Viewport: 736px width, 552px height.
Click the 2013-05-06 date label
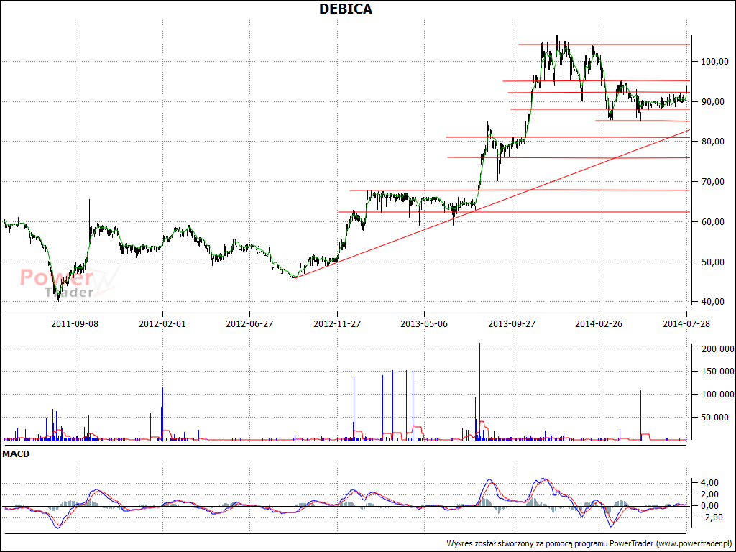[x=424, y=324]
